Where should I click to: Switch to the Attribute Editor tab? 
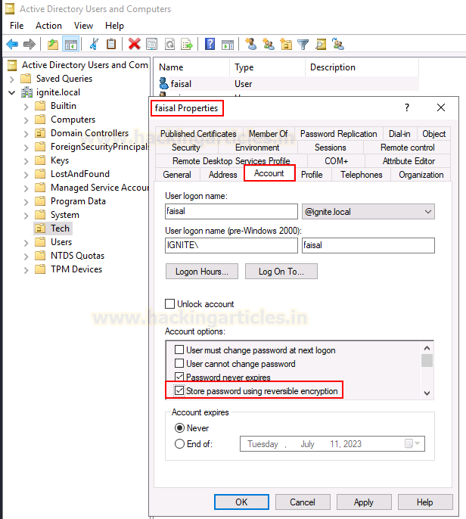point(409,161)
